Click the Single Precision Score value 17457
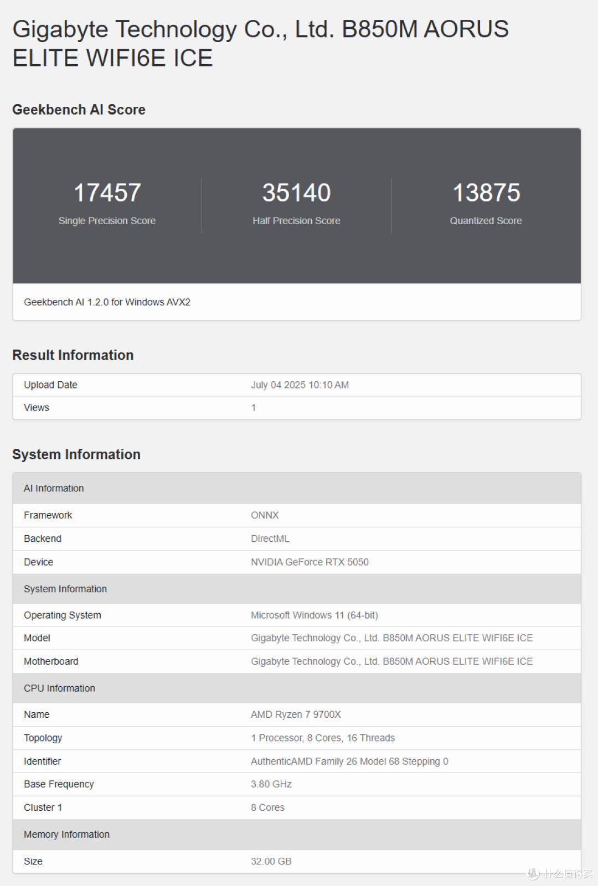 tap(107, 193)
